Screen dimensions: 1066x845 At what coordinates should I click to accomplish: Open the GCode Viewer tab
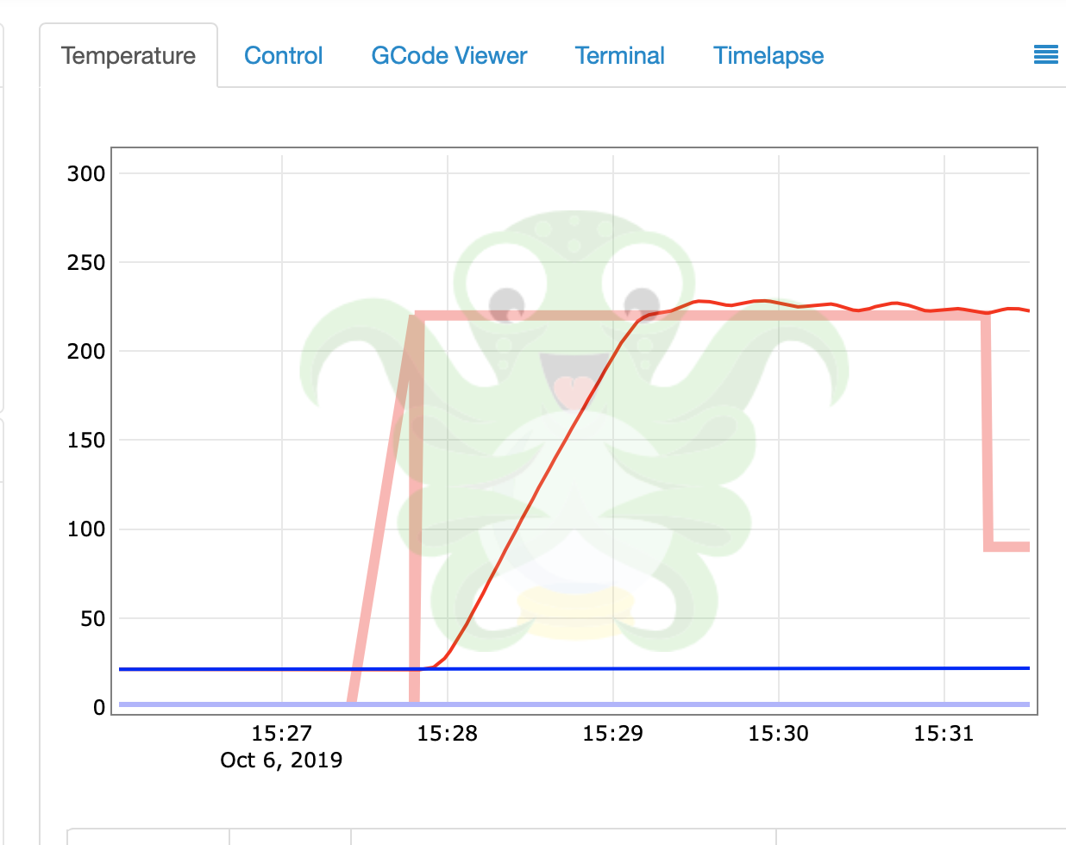[x=448, y=55]
